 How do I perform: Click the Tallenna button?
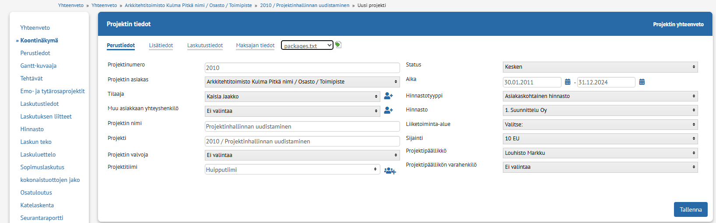click(691, 209)
